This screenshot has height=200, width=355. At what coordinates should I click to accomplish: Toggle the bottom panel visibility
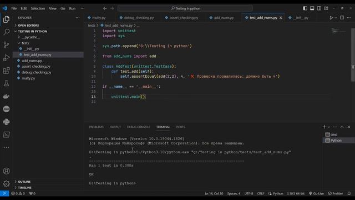[312, 8]
